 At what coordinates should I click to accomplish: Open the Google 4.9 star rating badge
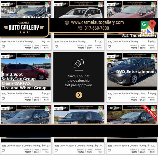[148, 28]
